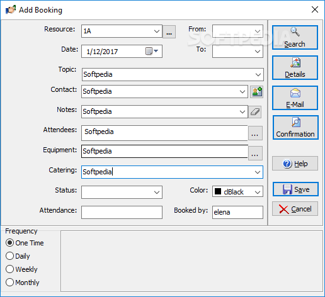Expand the Contact dropdown
The height and width of the screenshot is (297, 325).
pyautogui.click(x=242, y=92)
